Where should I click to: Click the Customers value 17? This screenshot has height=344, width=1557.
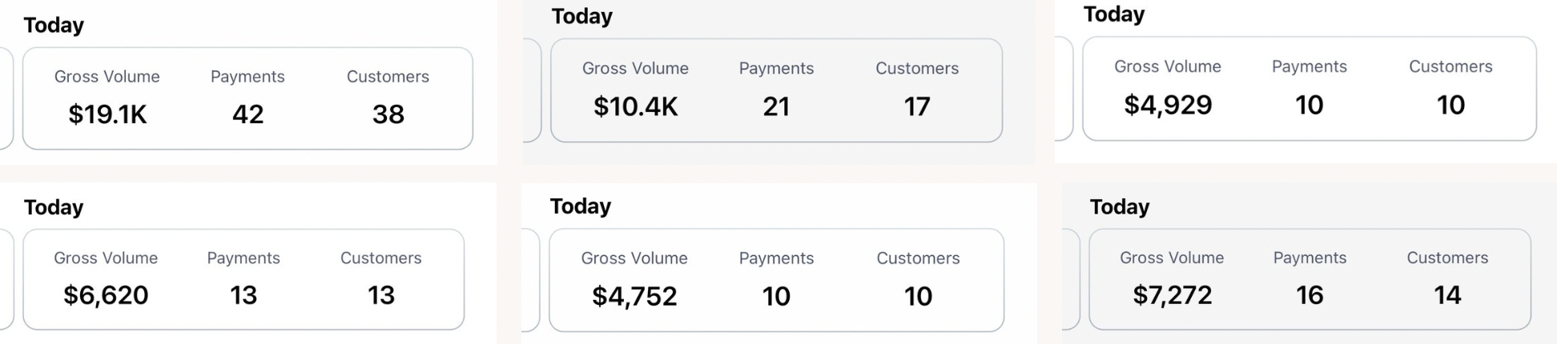click(917, 106)
